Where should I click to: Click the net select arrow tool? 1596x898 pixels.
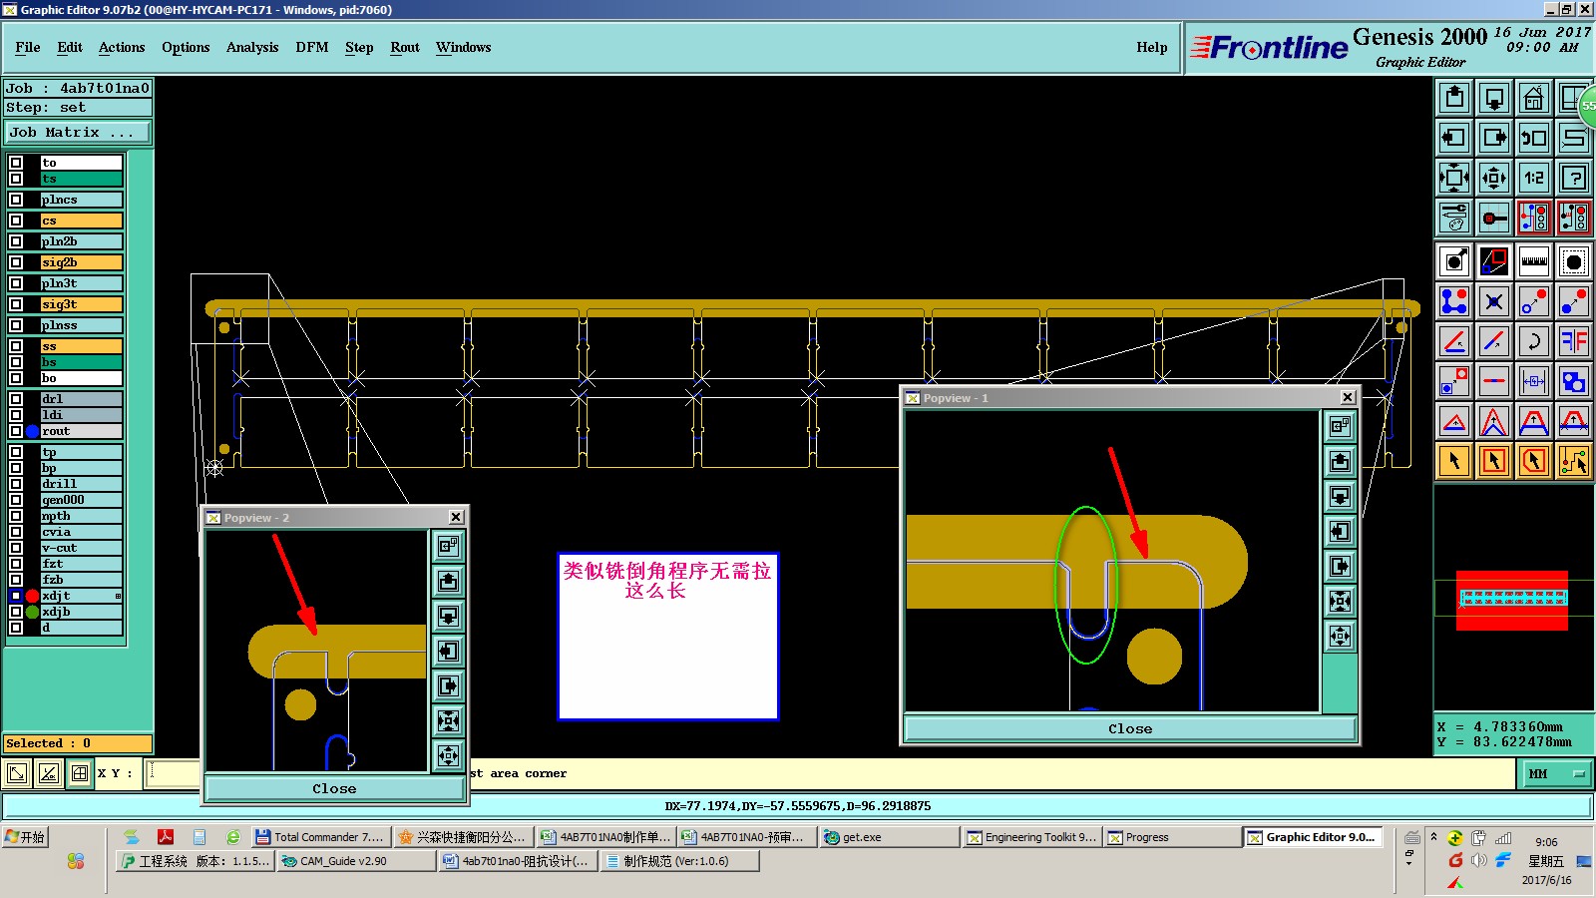[1574, 461]
